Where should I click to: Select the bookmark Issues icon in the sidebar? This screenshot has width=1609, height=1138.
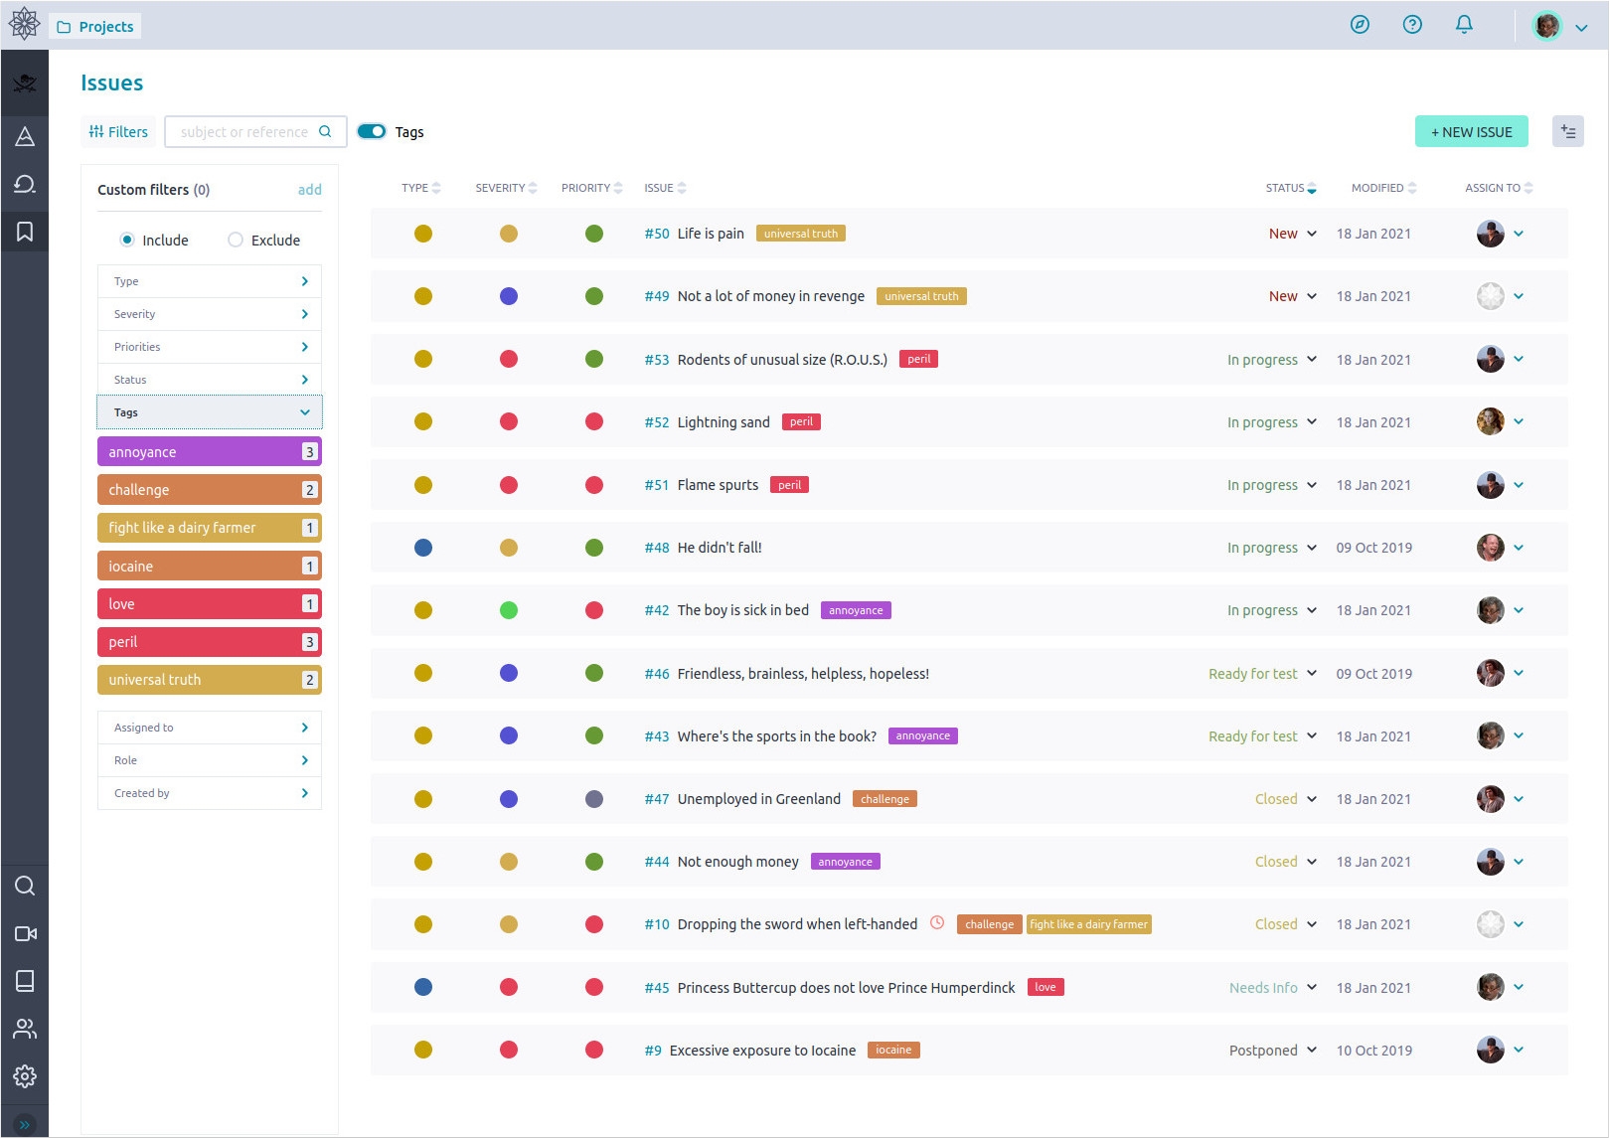tap(25, 232)
